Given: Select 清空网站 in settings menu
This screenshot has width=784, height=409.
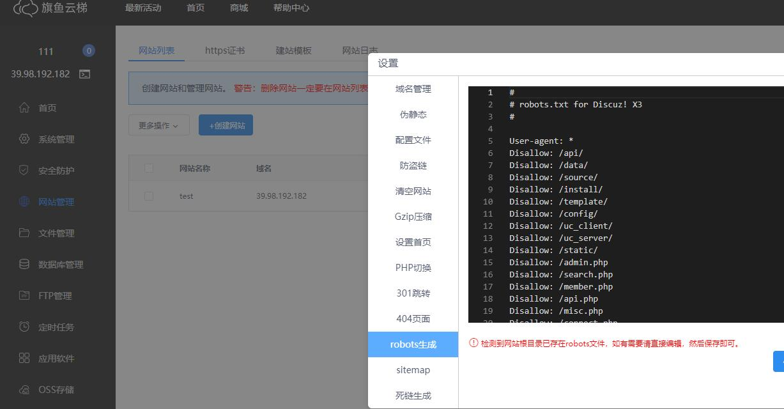Looking at the screenshot, I should [413, 191].
